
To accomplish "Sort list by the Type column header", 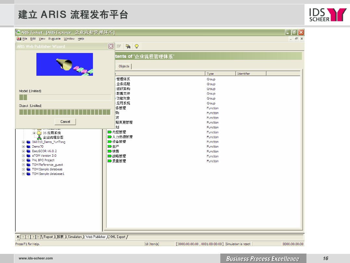I will 220,74.
